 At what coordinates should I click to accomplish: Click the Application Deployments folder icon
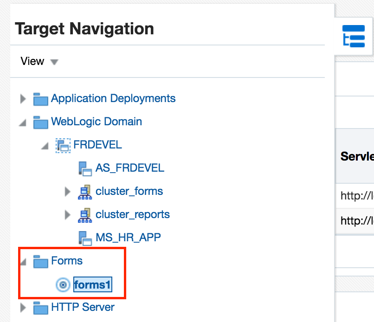pos(40,98)
